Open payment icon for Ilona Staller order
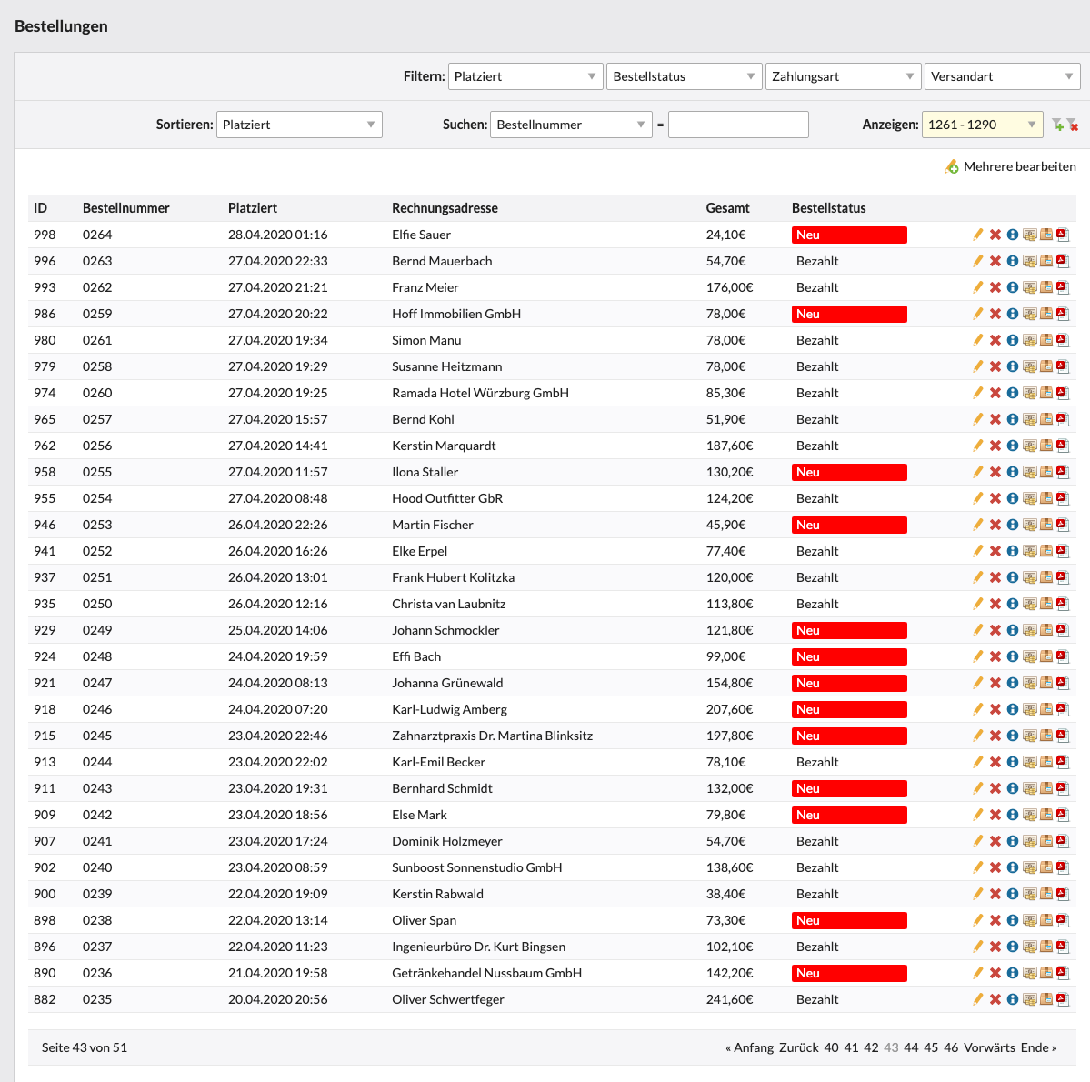 tap(1029, 472)
